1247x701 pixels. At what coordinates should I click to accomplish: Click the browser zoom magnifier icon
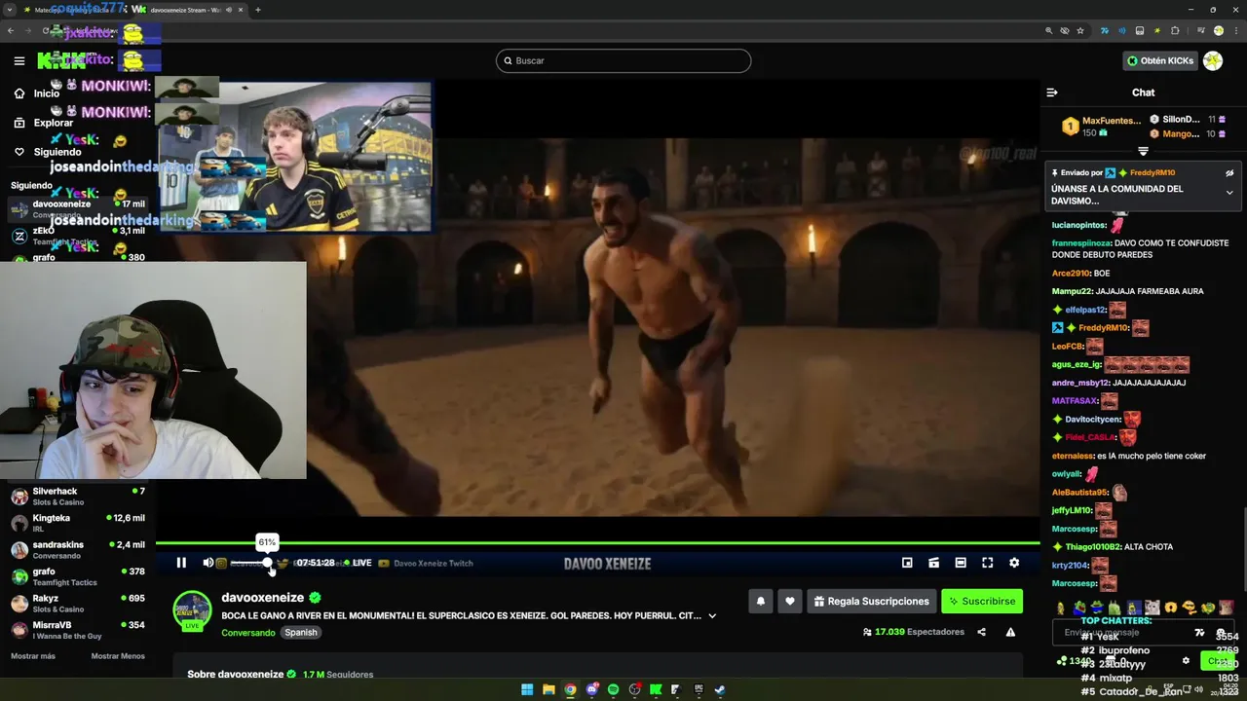point(1049,31)
